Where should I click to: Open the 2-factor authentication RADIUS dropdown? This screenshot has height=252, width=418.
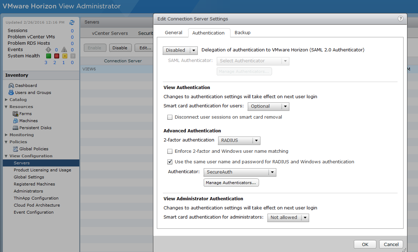239,140
